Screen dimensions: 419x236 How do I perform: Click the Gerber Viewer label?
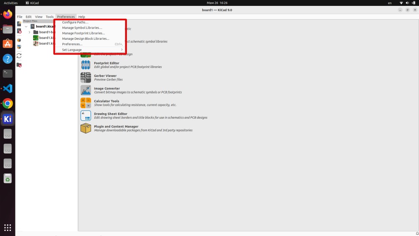(105, 75)
